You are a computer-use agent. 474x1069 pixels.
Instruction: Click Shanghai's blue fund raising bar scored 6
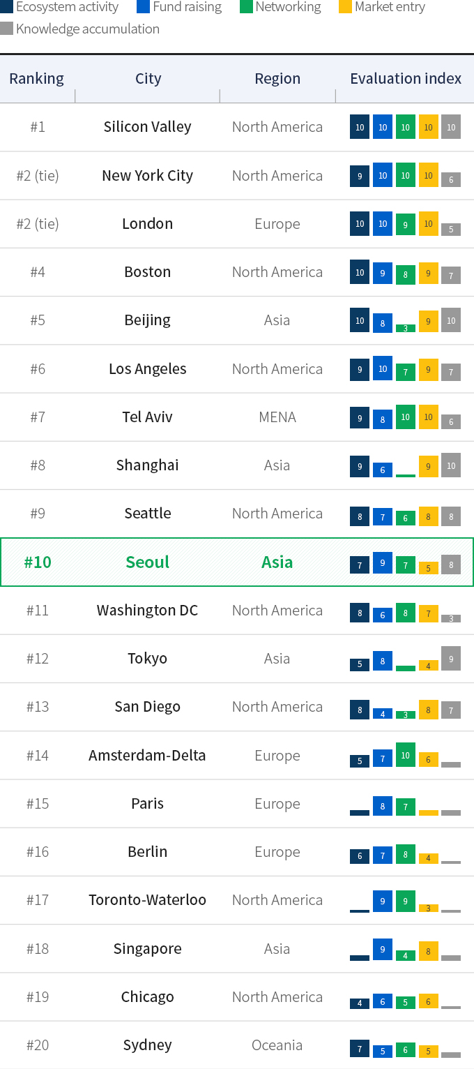(x=382, y=470)
